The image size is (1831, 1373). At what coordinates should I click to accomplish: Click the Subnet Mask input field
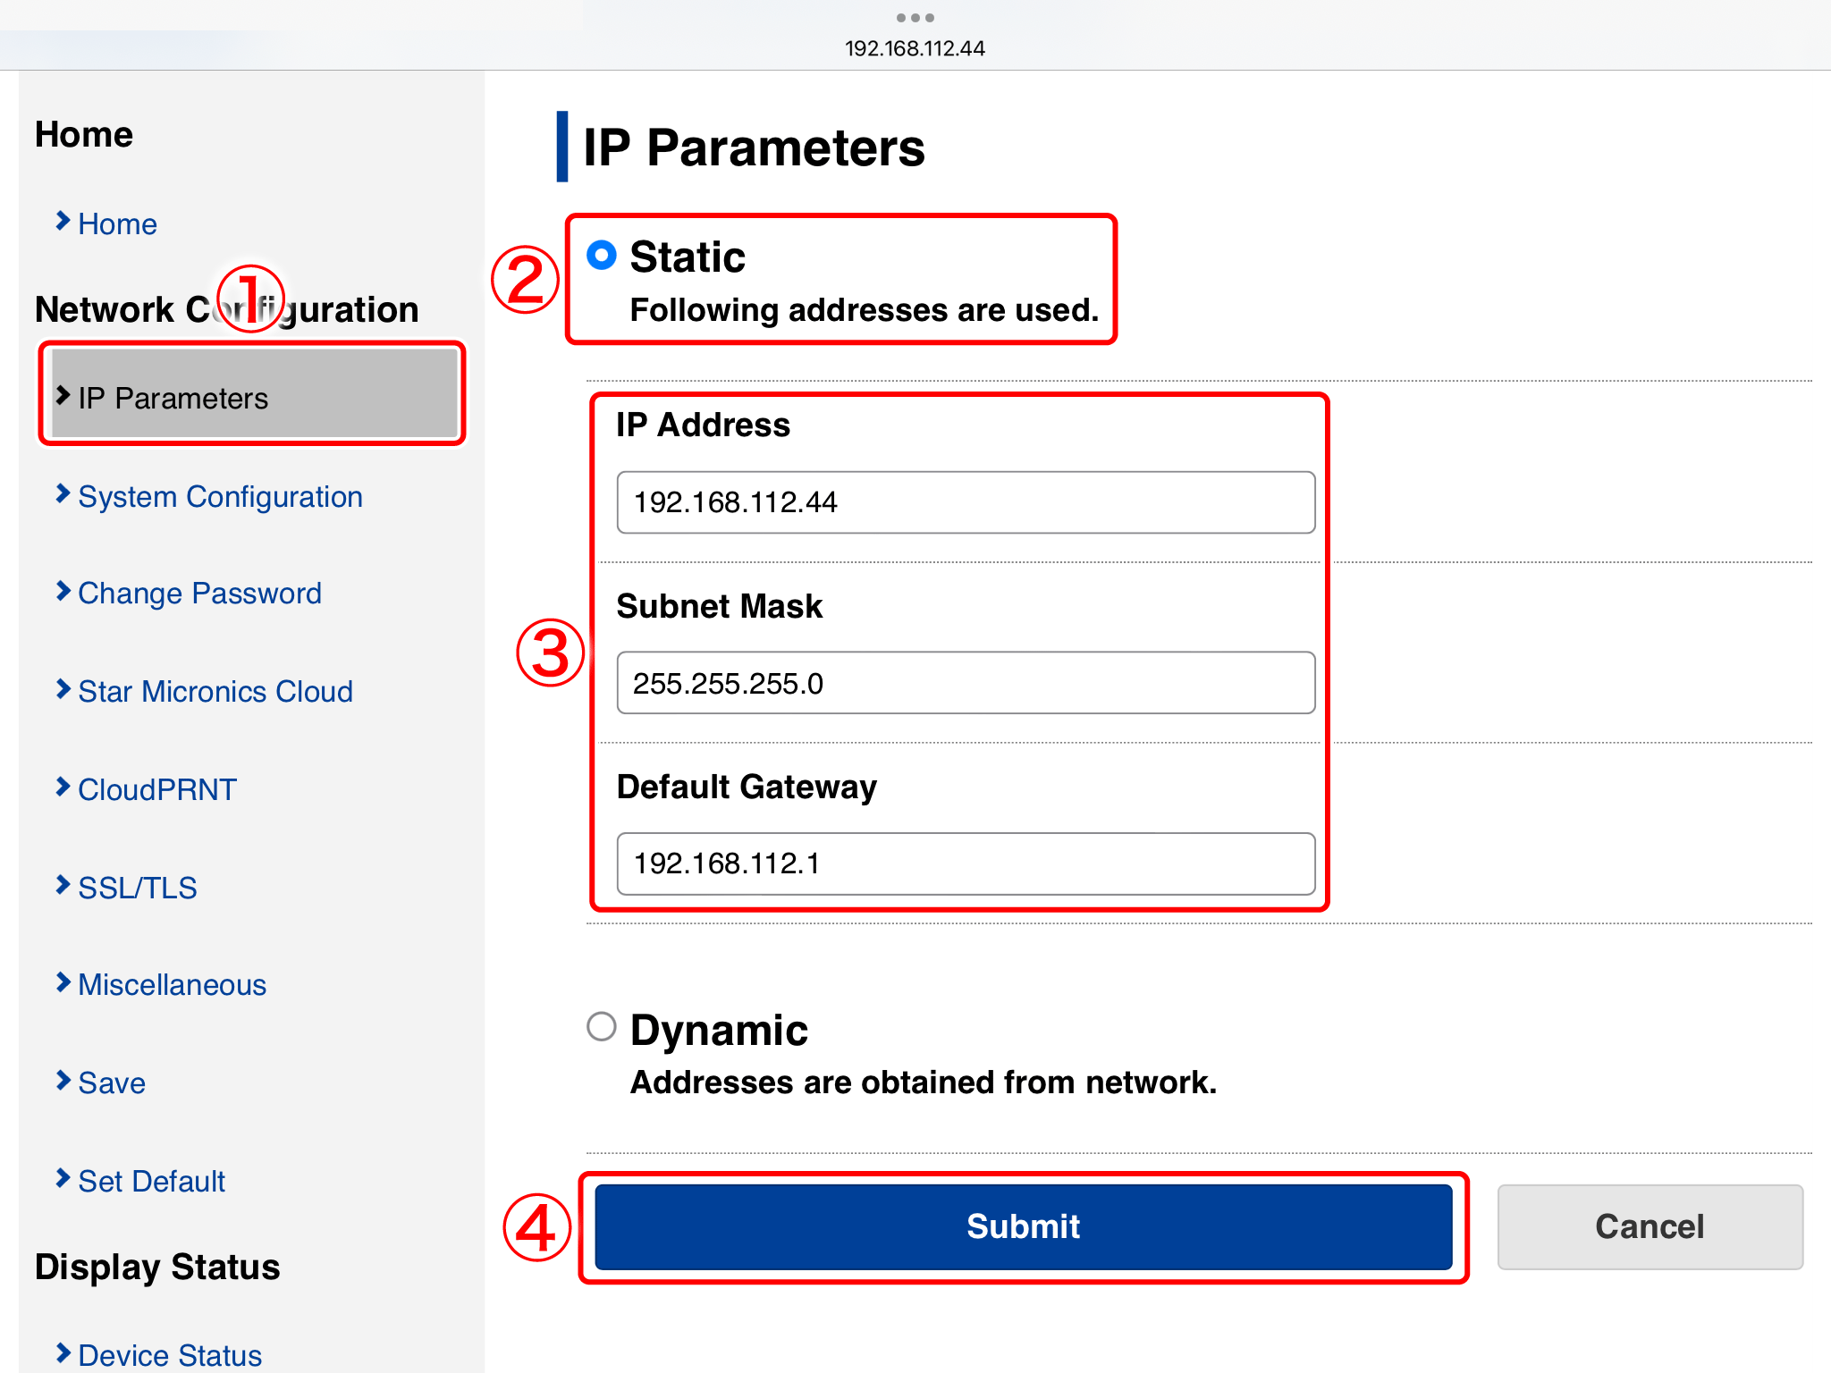966,683
